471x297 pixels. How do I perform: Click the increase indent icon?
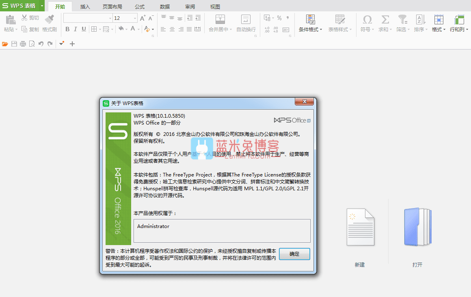[x=198, y=18]
